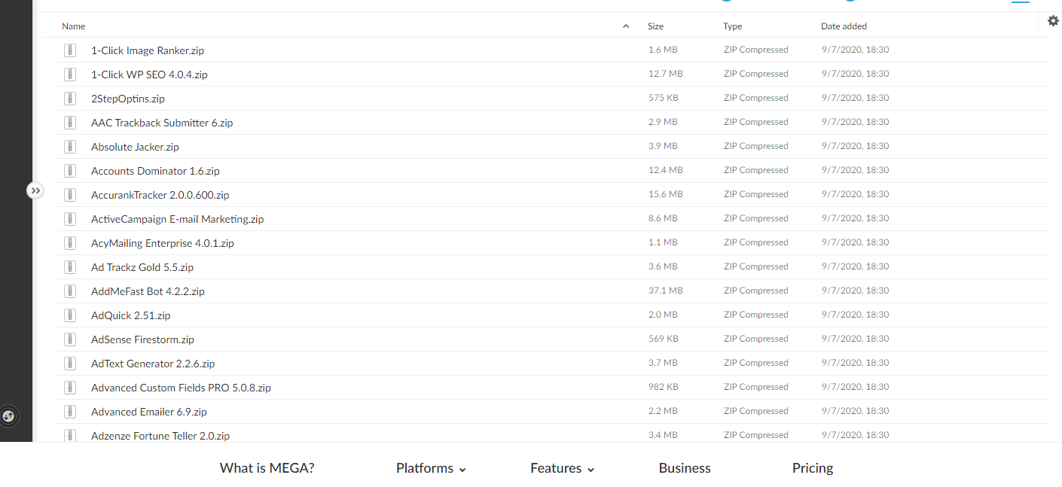Click zip icon of Adzenze Fortune Teller 2.0.zip
Image resolution: width=1062 pixels, height=487 pixels.
(70, 435)
